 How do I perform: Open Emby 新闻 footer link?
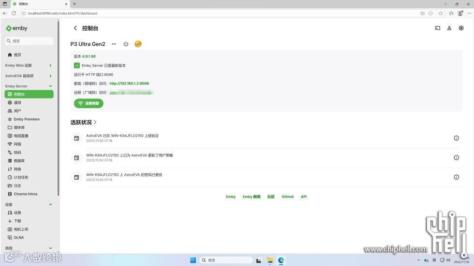tap(251, 196)
